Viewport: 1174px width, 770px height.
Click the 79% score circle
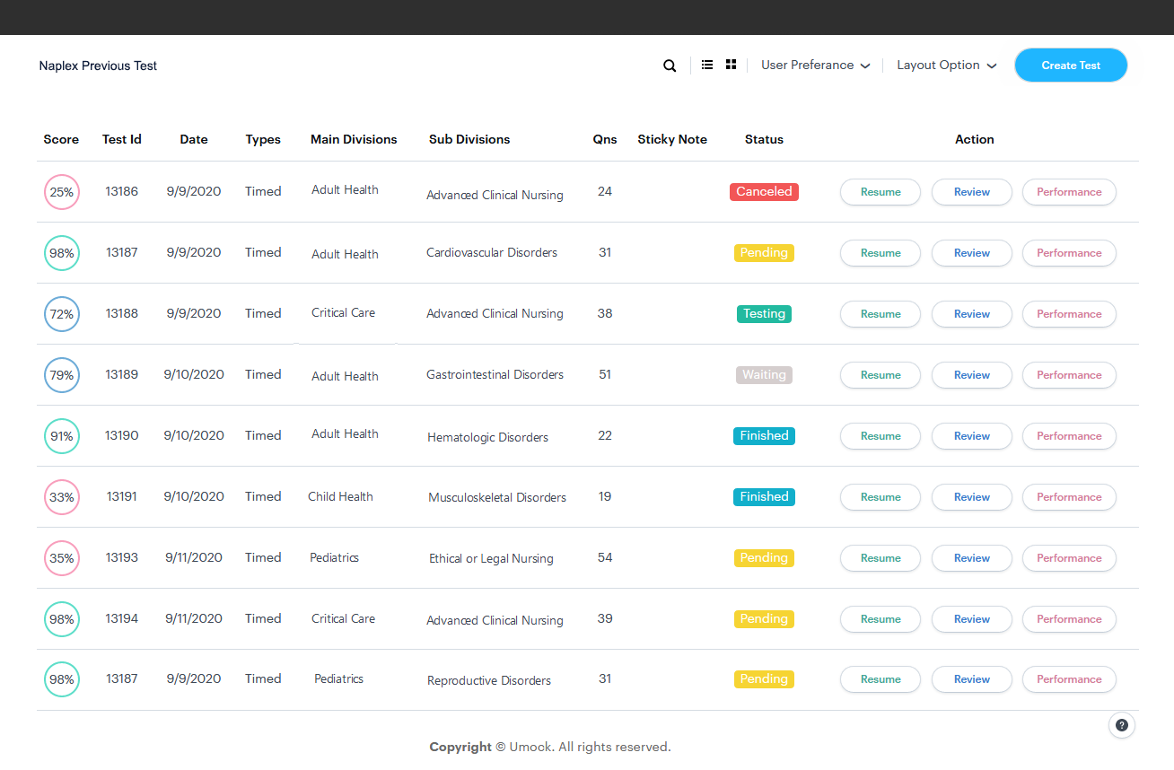[62, 375]
